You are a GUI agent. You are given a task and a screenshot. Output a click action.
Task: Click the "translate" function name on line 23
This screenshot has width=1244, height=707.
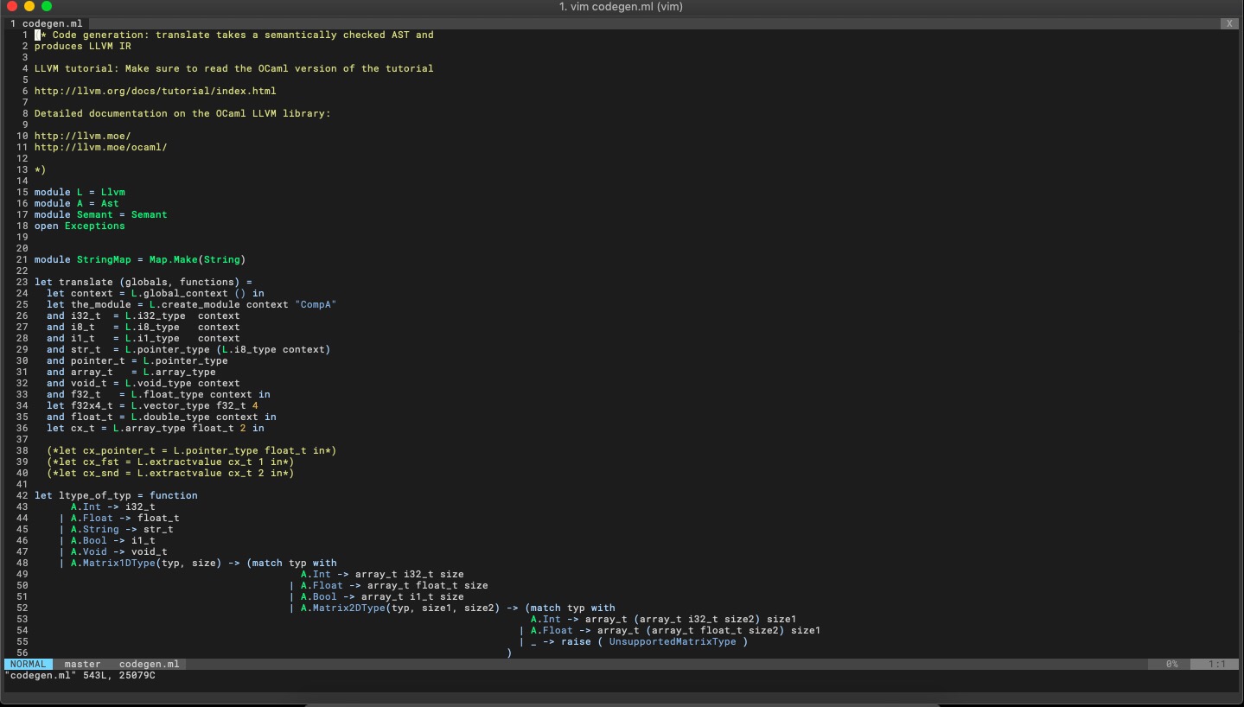86,282
